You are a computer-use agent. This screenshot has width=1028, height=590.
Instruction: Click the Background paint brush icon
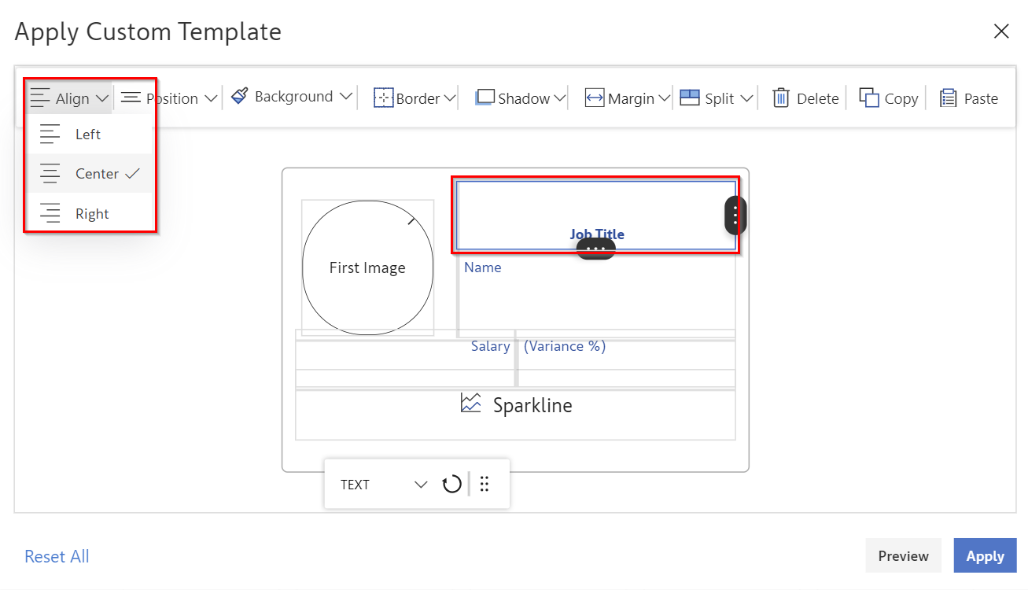pos(240,97)
